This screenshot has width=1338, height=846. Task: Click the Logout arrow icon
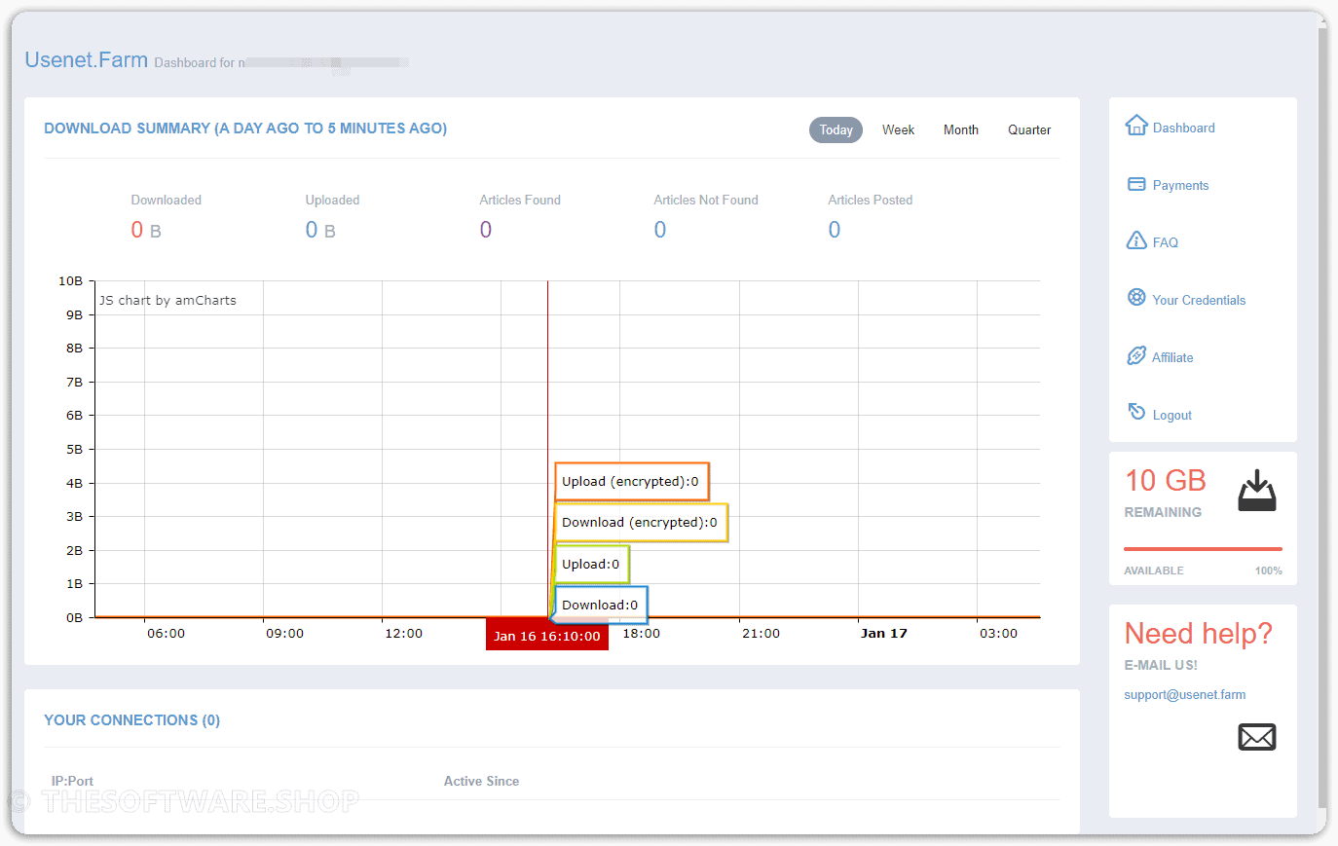1136,412
